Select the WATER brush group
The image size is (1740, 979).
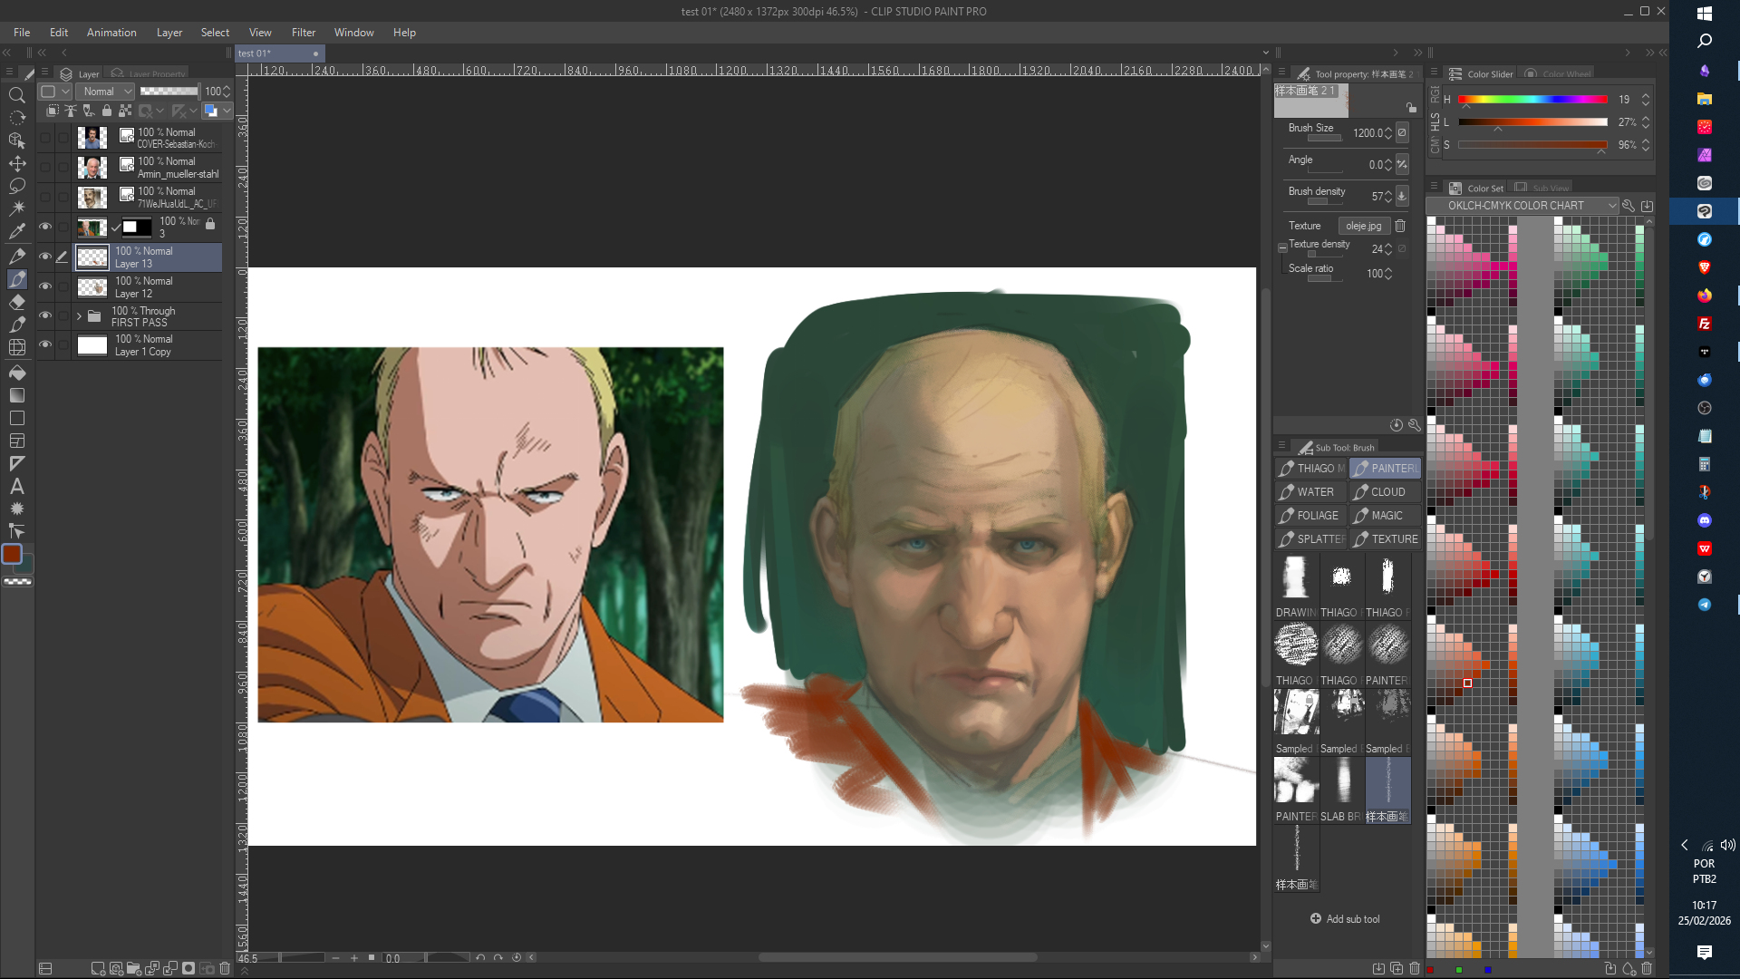pos(1310,492)
